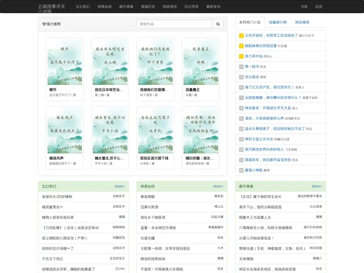Image resolution: width=364 pixels, height=273 pixels.
Task: Open 高手下山，我的义妹超宠我
Action: tap(260, 207)
